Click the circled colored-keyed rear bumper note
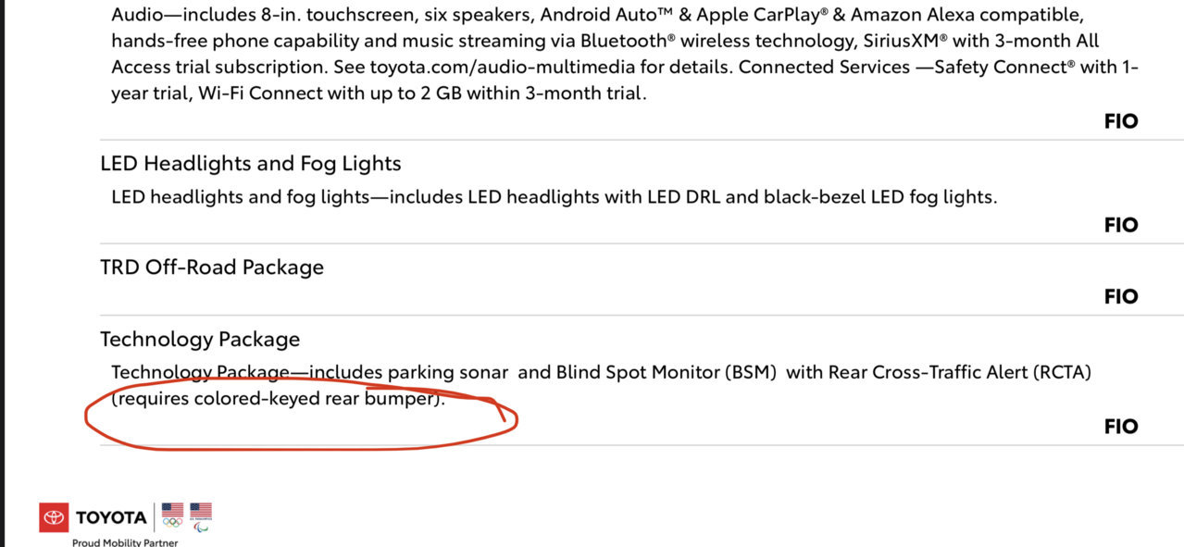This screenshot has height=547, width=1184. (x=278, y=401)
